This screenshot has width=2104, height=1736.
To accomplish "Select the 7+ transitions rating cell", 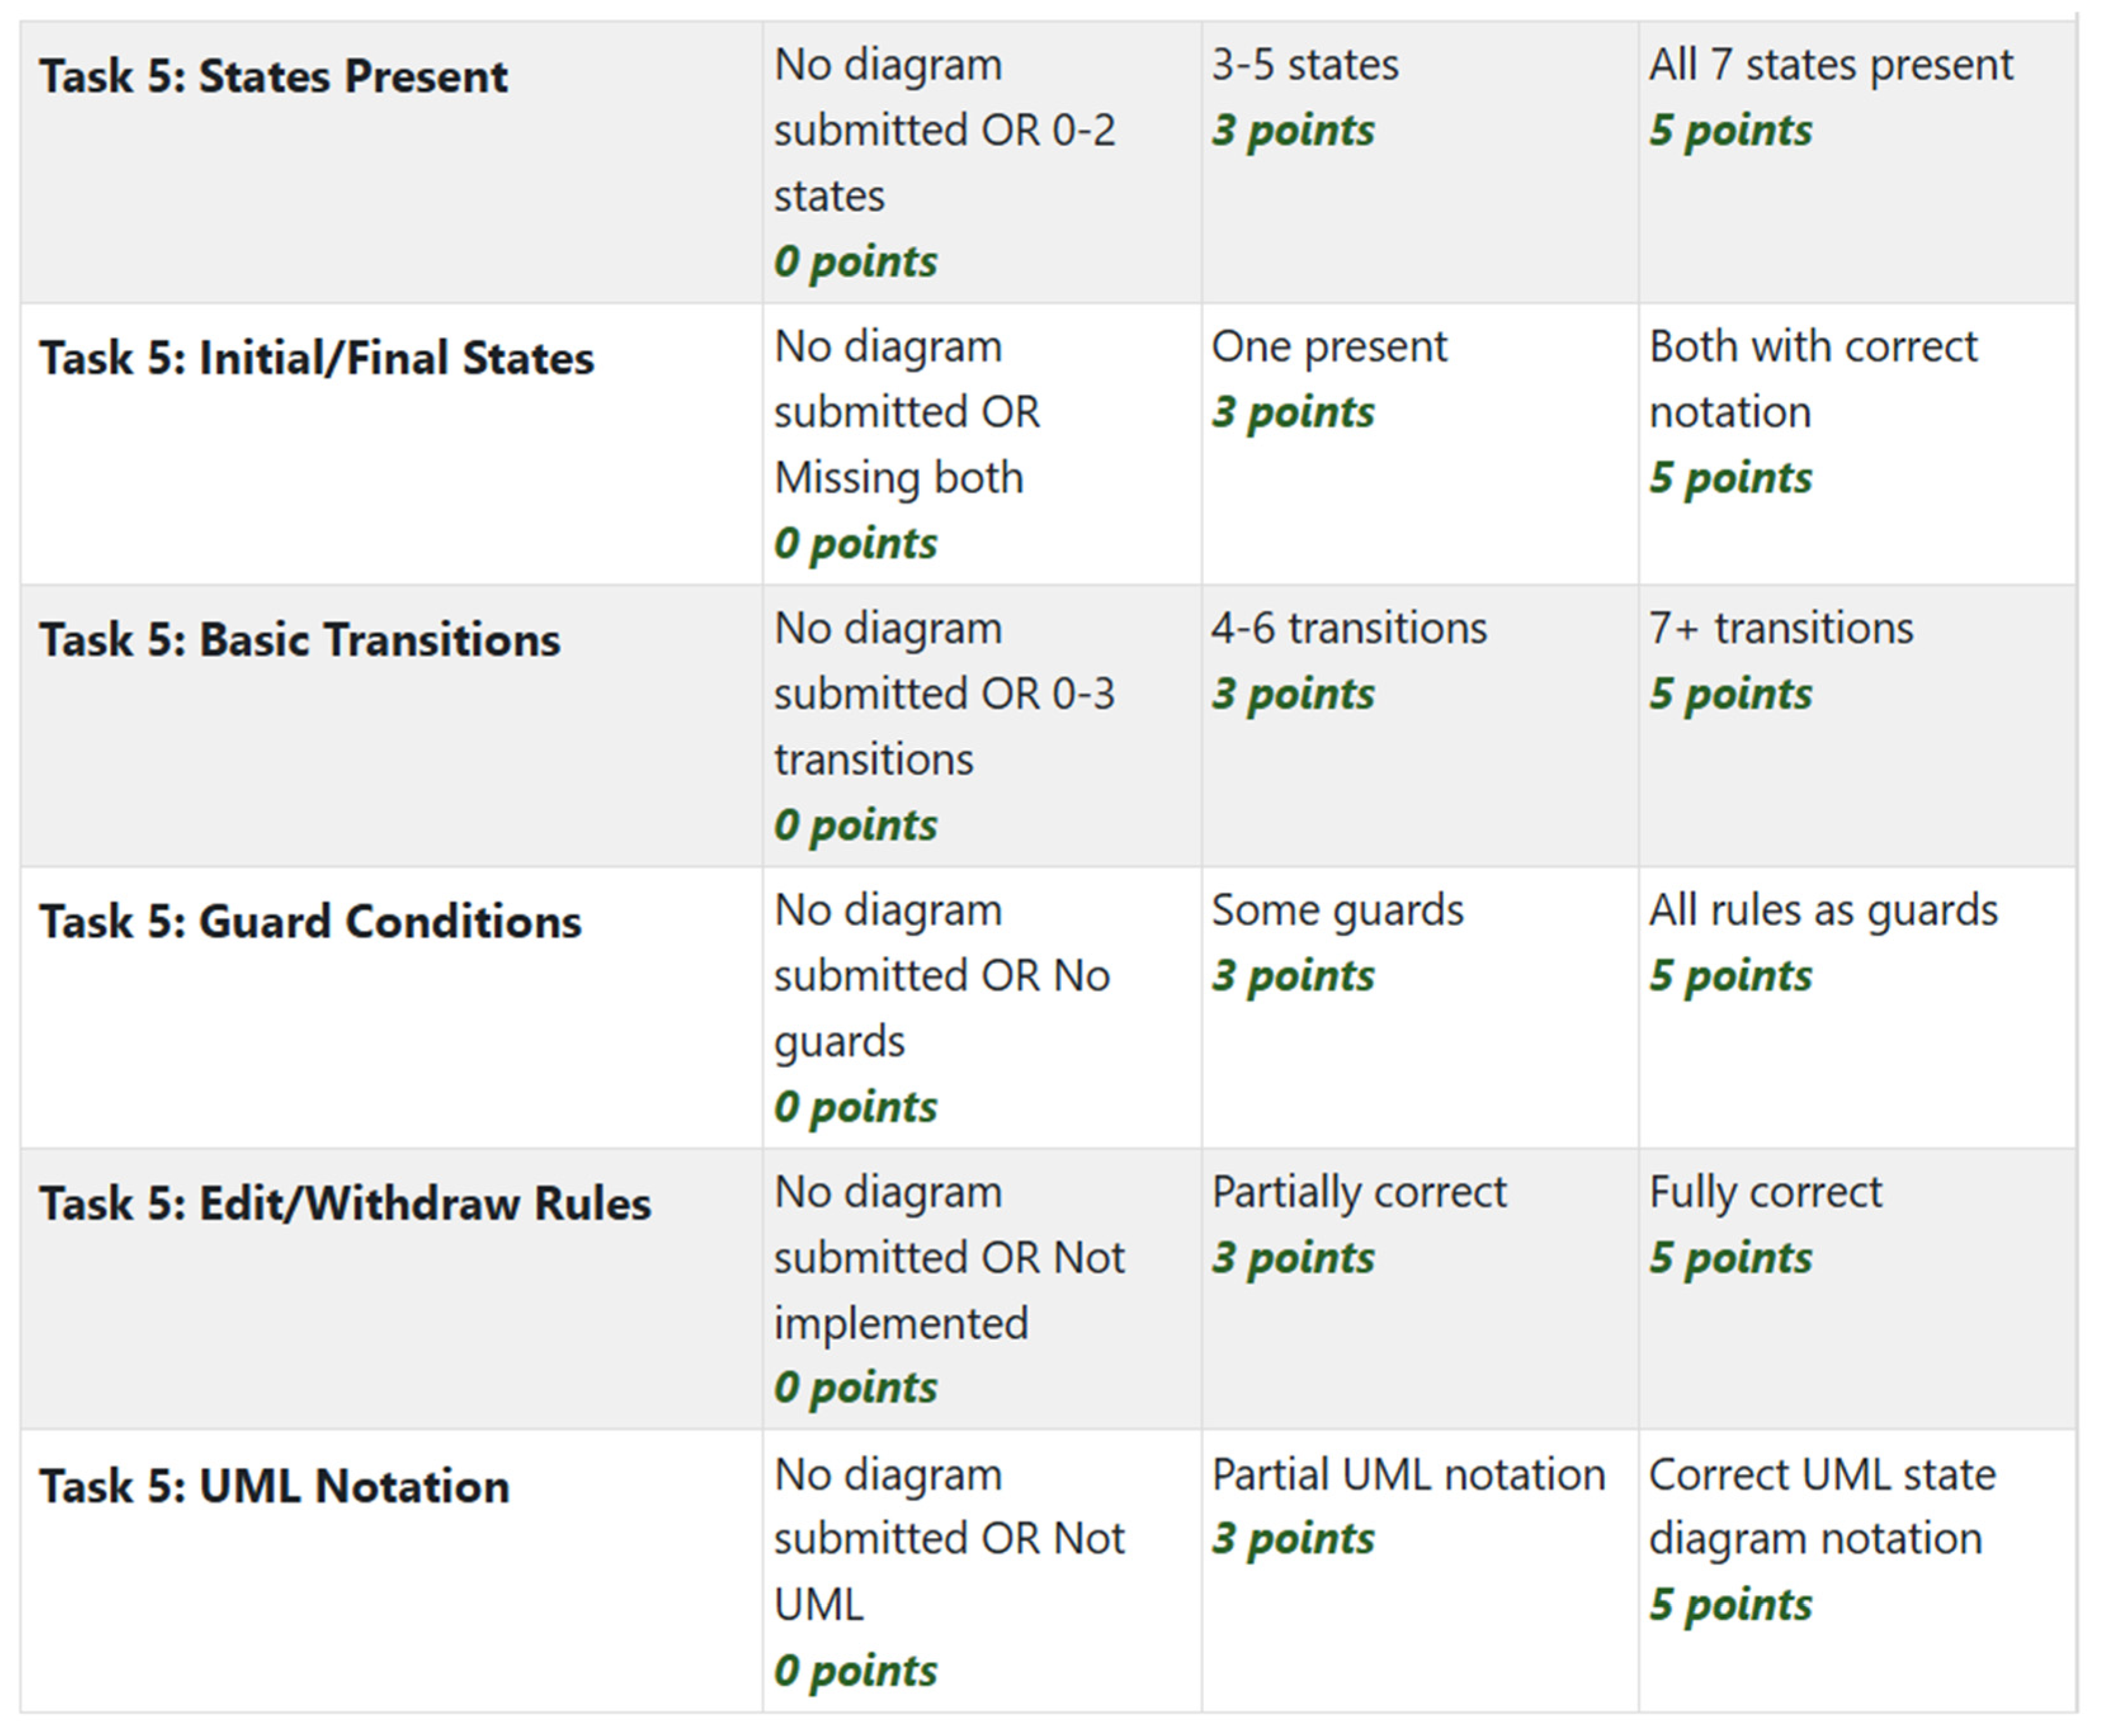I will click(x=1857, y=726).
